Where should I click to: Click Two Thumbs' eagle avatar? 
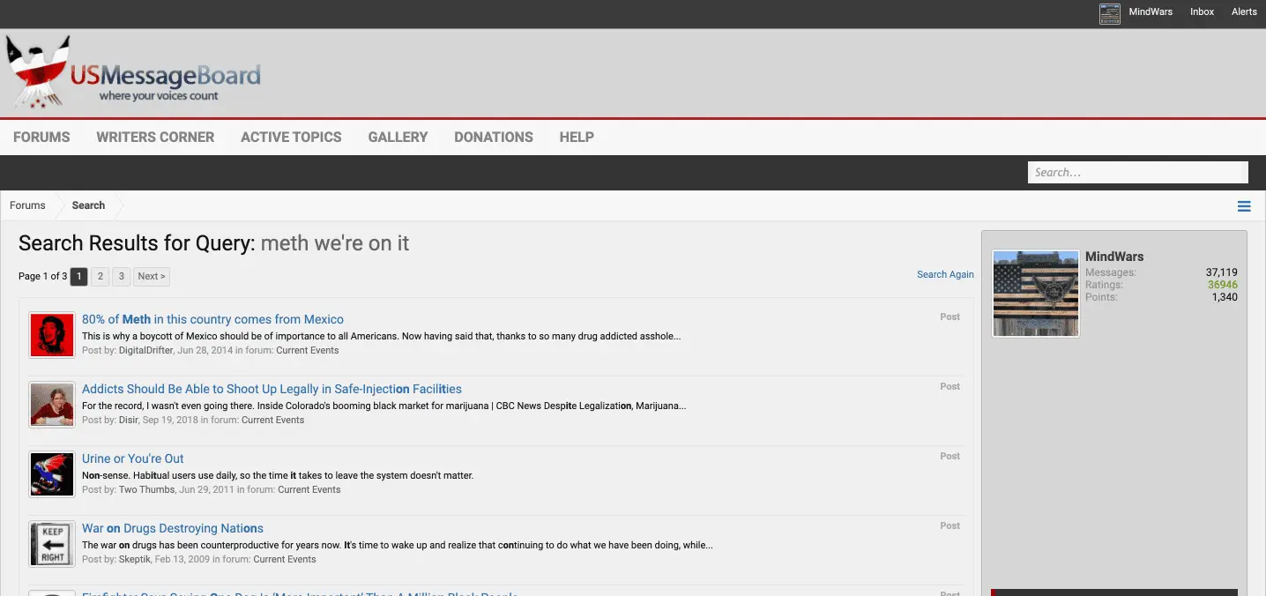click(x=52, y=474)
